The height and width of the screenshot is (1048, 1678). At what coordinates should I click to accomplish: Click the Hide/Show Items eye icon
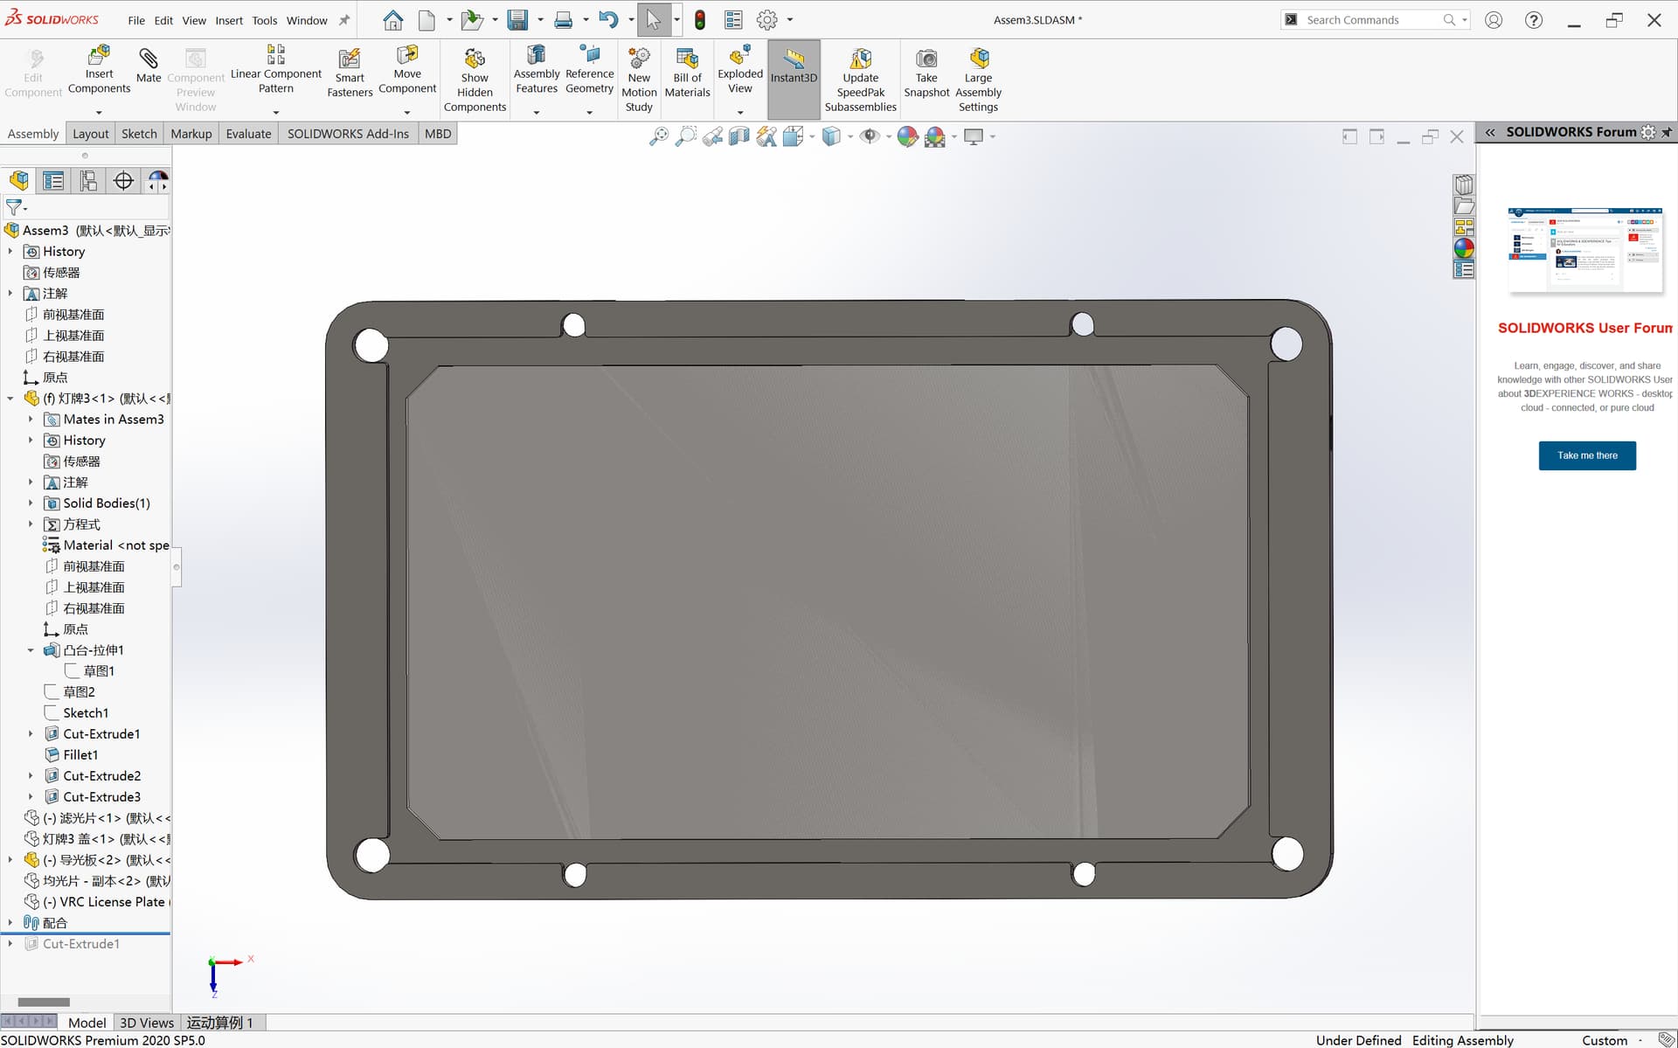[x=869, y=136]
